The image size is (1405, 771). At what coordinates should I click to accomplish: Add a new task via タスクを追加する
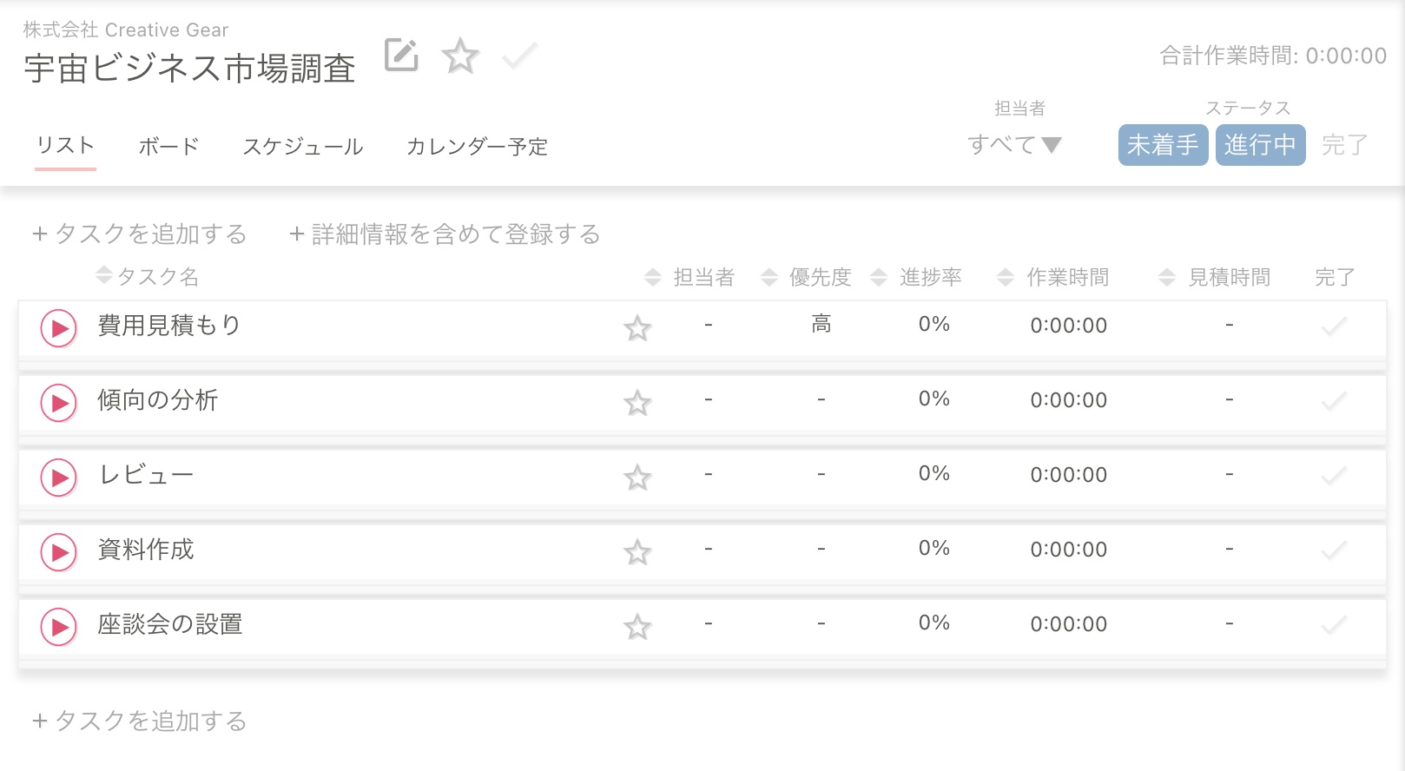tap(140, 234)
